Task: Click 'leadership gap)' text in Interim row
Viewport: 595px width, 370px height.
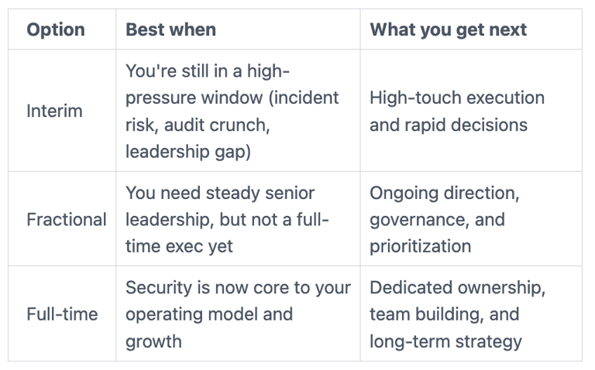Action: pos(188,152)
